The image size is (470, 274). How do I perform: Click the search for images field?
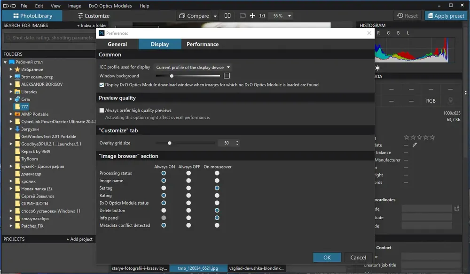[x=50, y=38]
